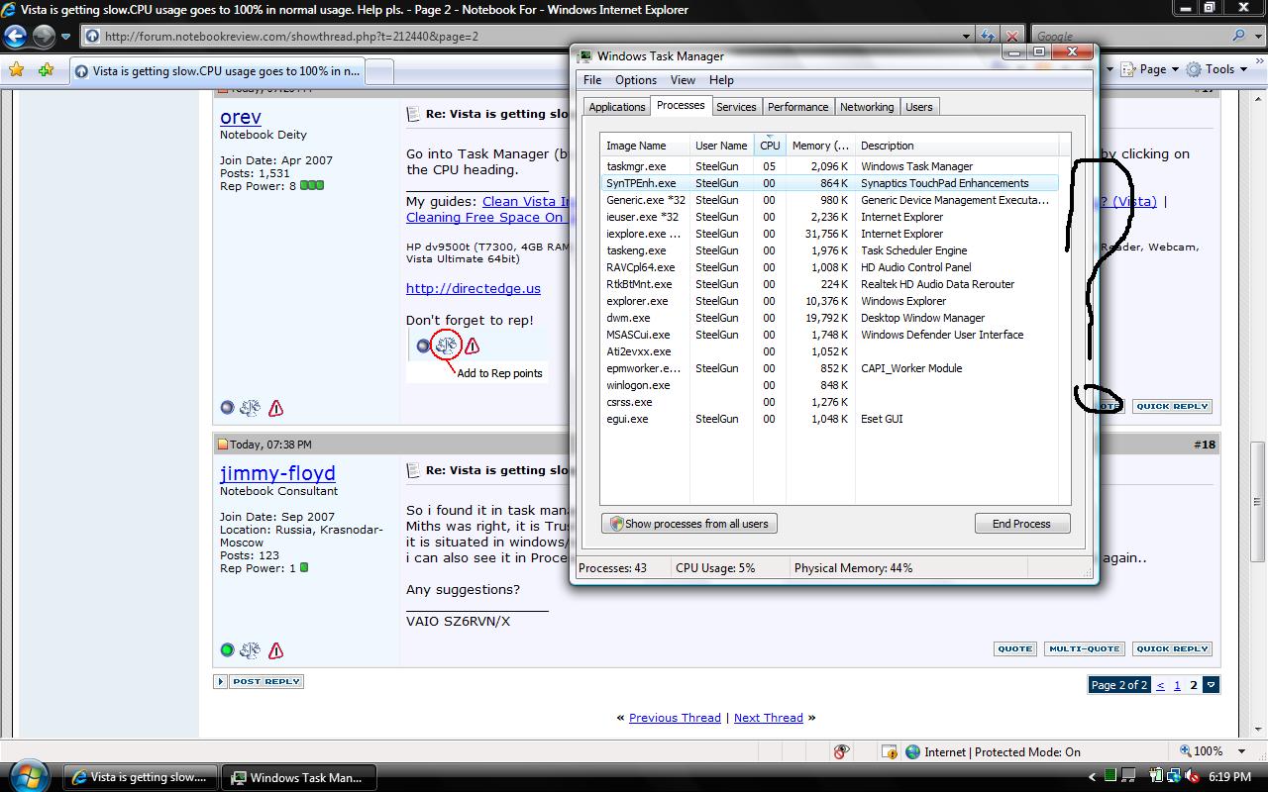This screenshot has height=792, width=1268.
Task: Sort processes by Image Name header
Action: click(x=644, y=146)
